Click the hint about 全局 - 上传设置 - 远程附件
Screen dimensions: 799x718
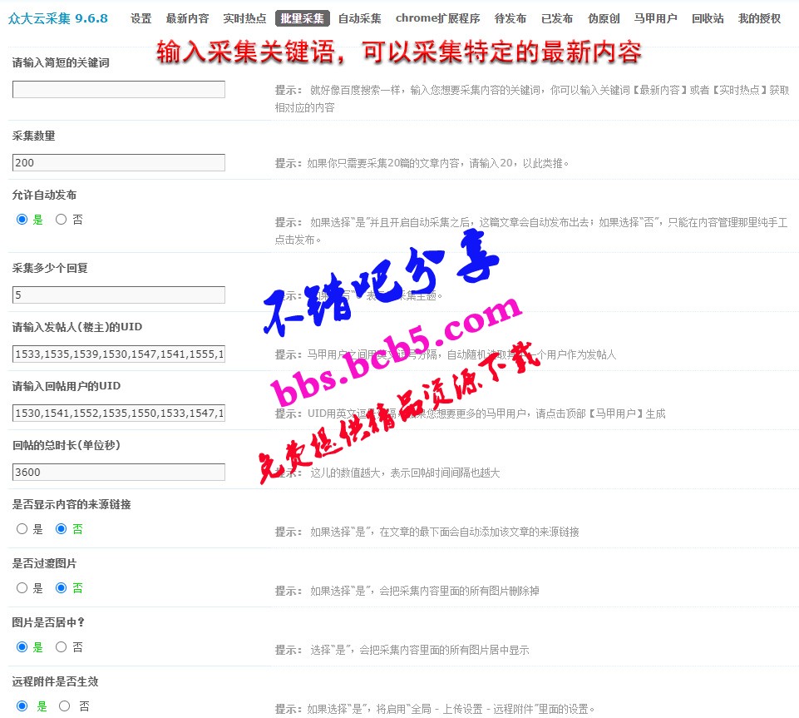click(x=435, y=710)
